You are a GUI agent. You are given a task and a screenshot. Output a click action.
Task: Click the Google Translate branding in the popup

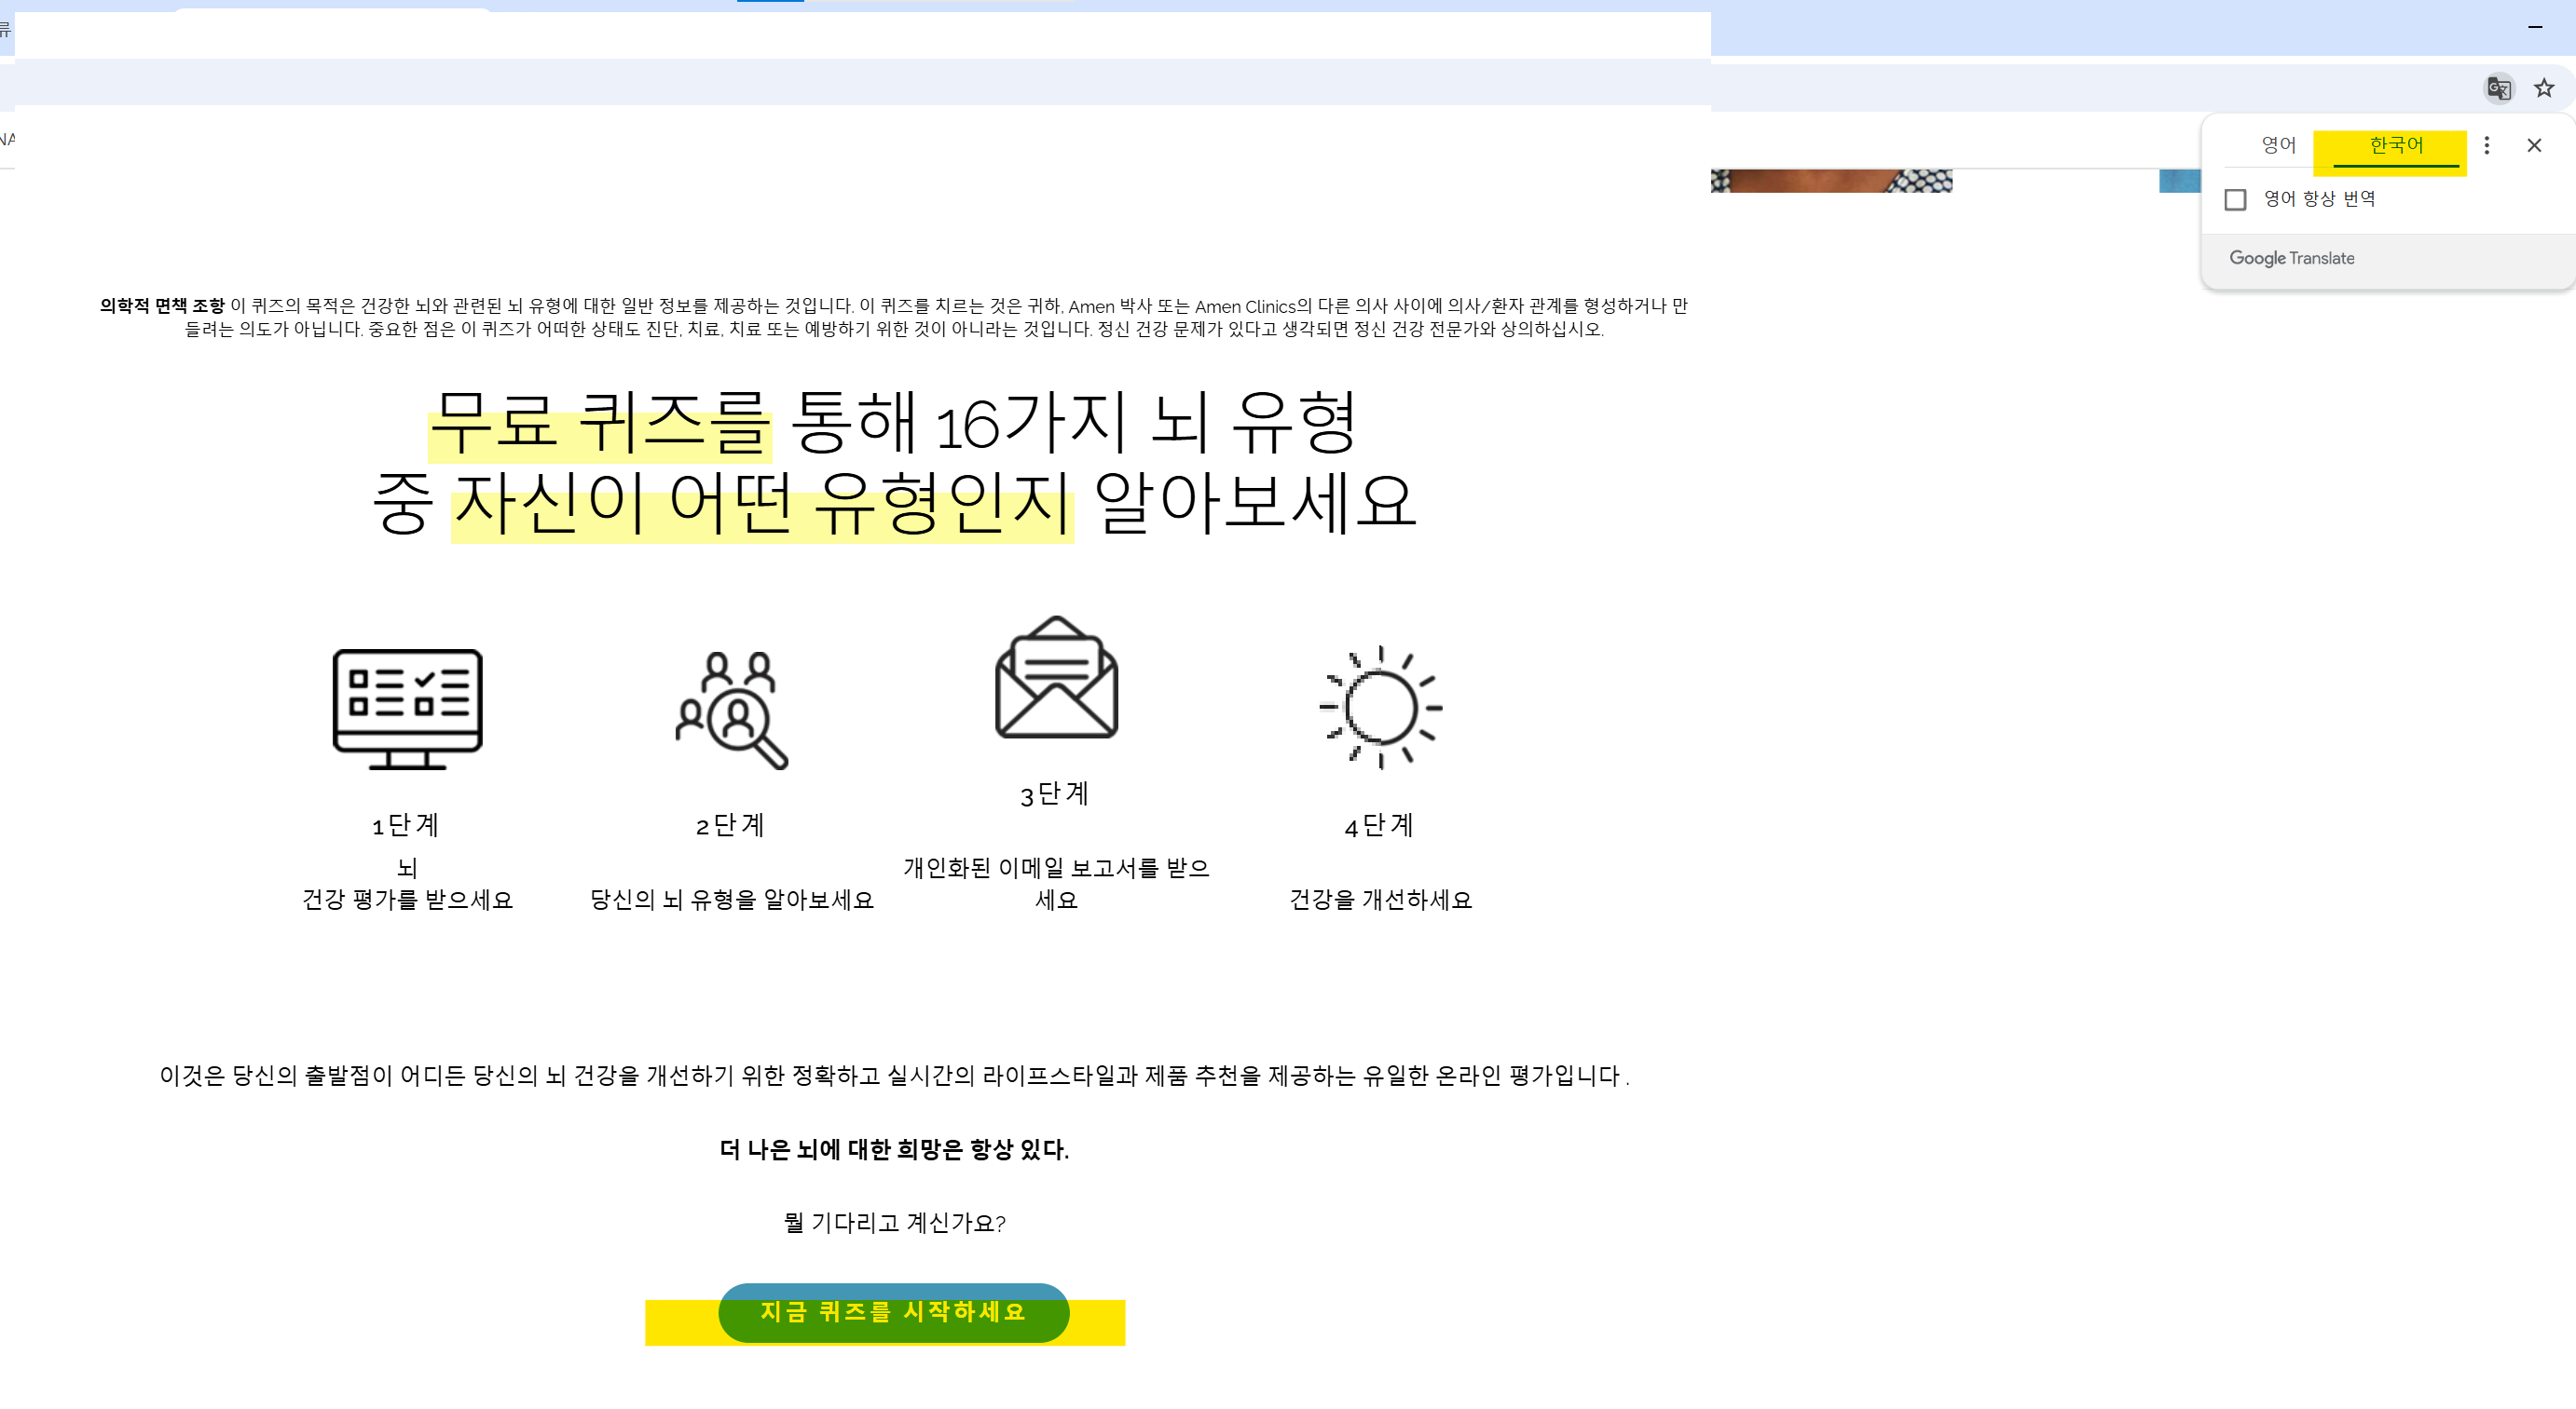[2291, 258]
